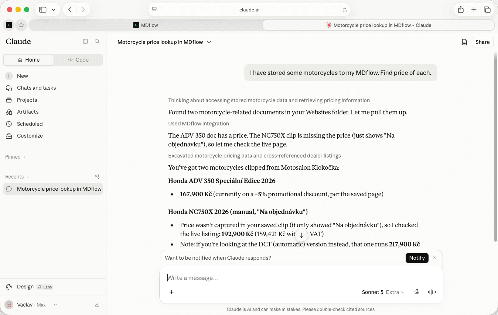The image size is (498, 315).
Task: Reload the claude.ai page
Action: point(345,10)
